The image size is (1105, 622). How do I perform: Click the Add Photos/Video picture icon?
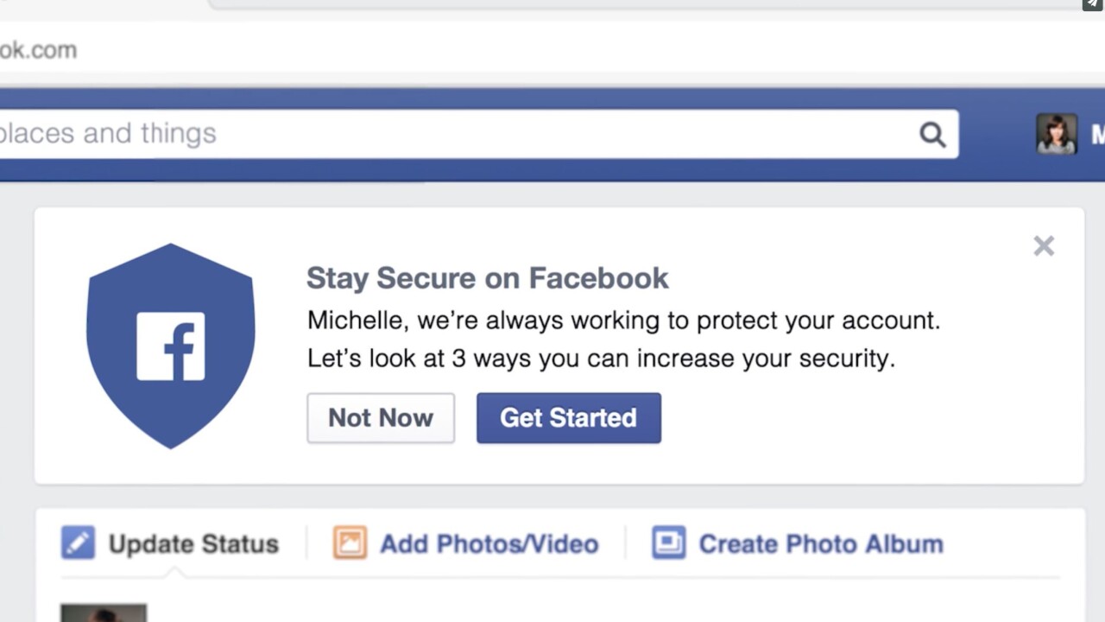click(350, 543)
